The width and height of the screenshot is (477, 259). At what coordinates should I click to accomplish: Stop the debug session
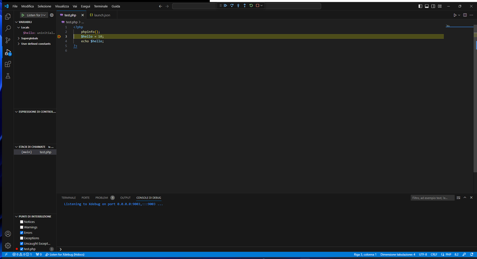[257, 5]
